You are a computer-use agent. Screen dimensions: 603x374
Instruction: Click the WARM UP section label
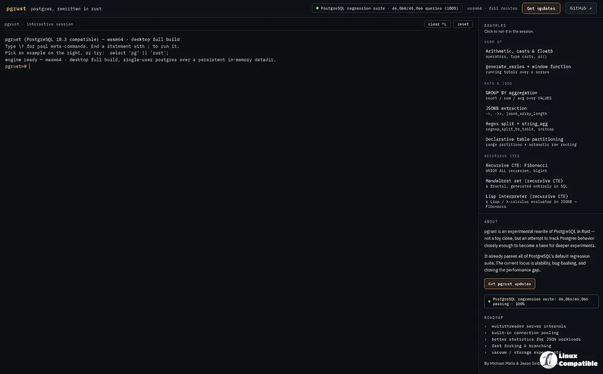pyautogui.click(x=493, y=42)
